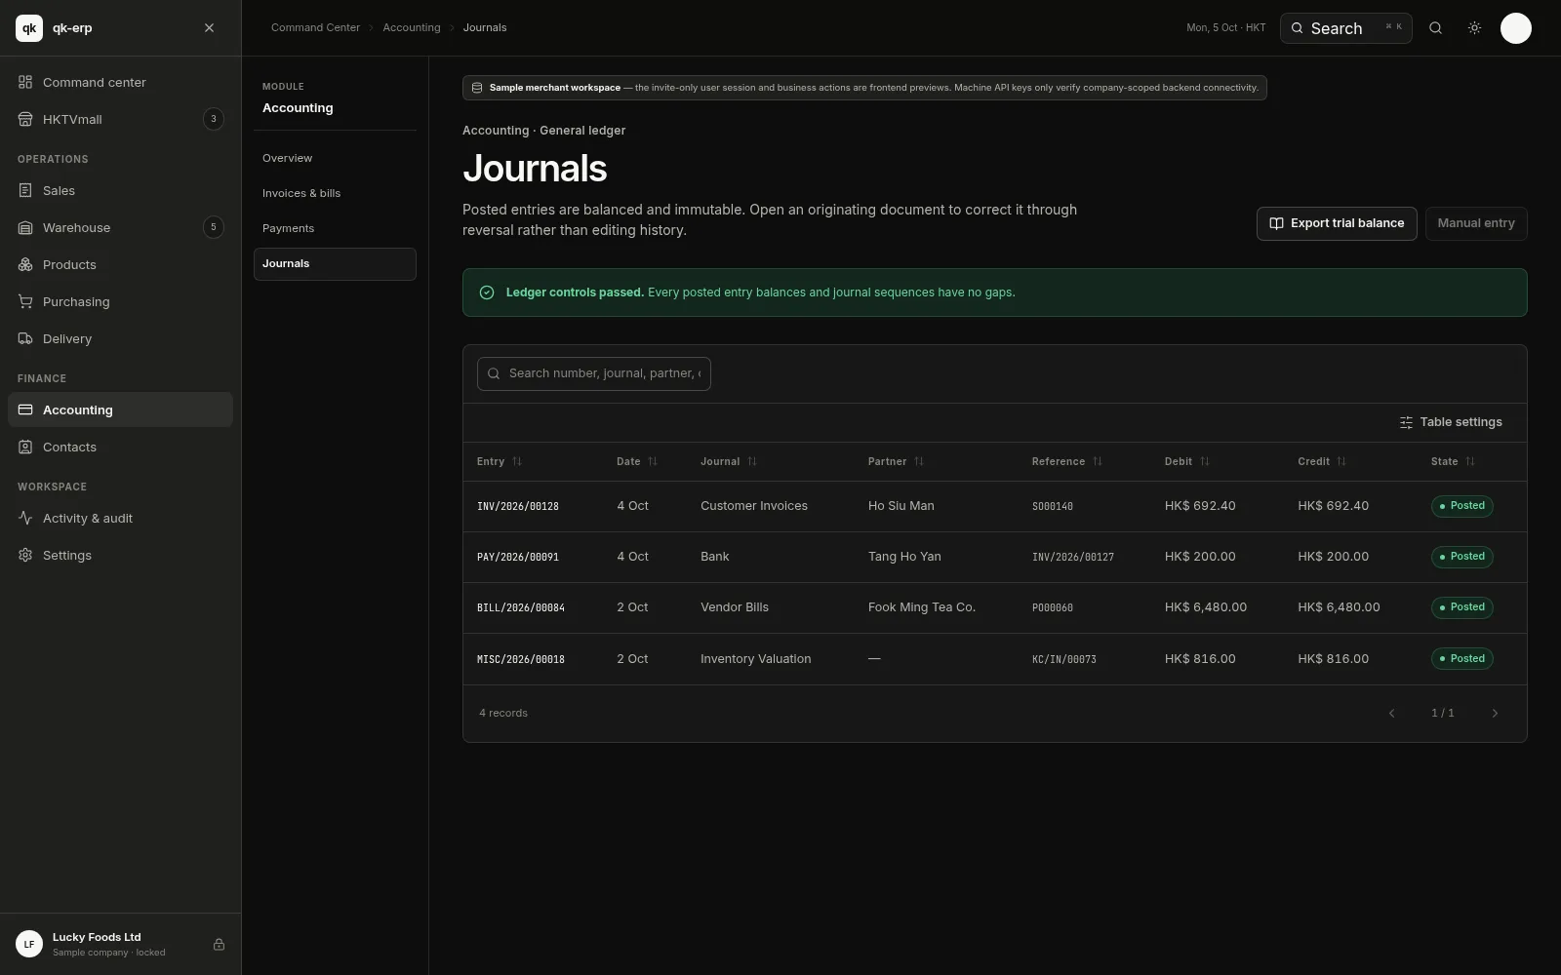Open entry BILL/2026/00084
The width and height of the screenshot is (1561, 975).
tap(521, 607)
